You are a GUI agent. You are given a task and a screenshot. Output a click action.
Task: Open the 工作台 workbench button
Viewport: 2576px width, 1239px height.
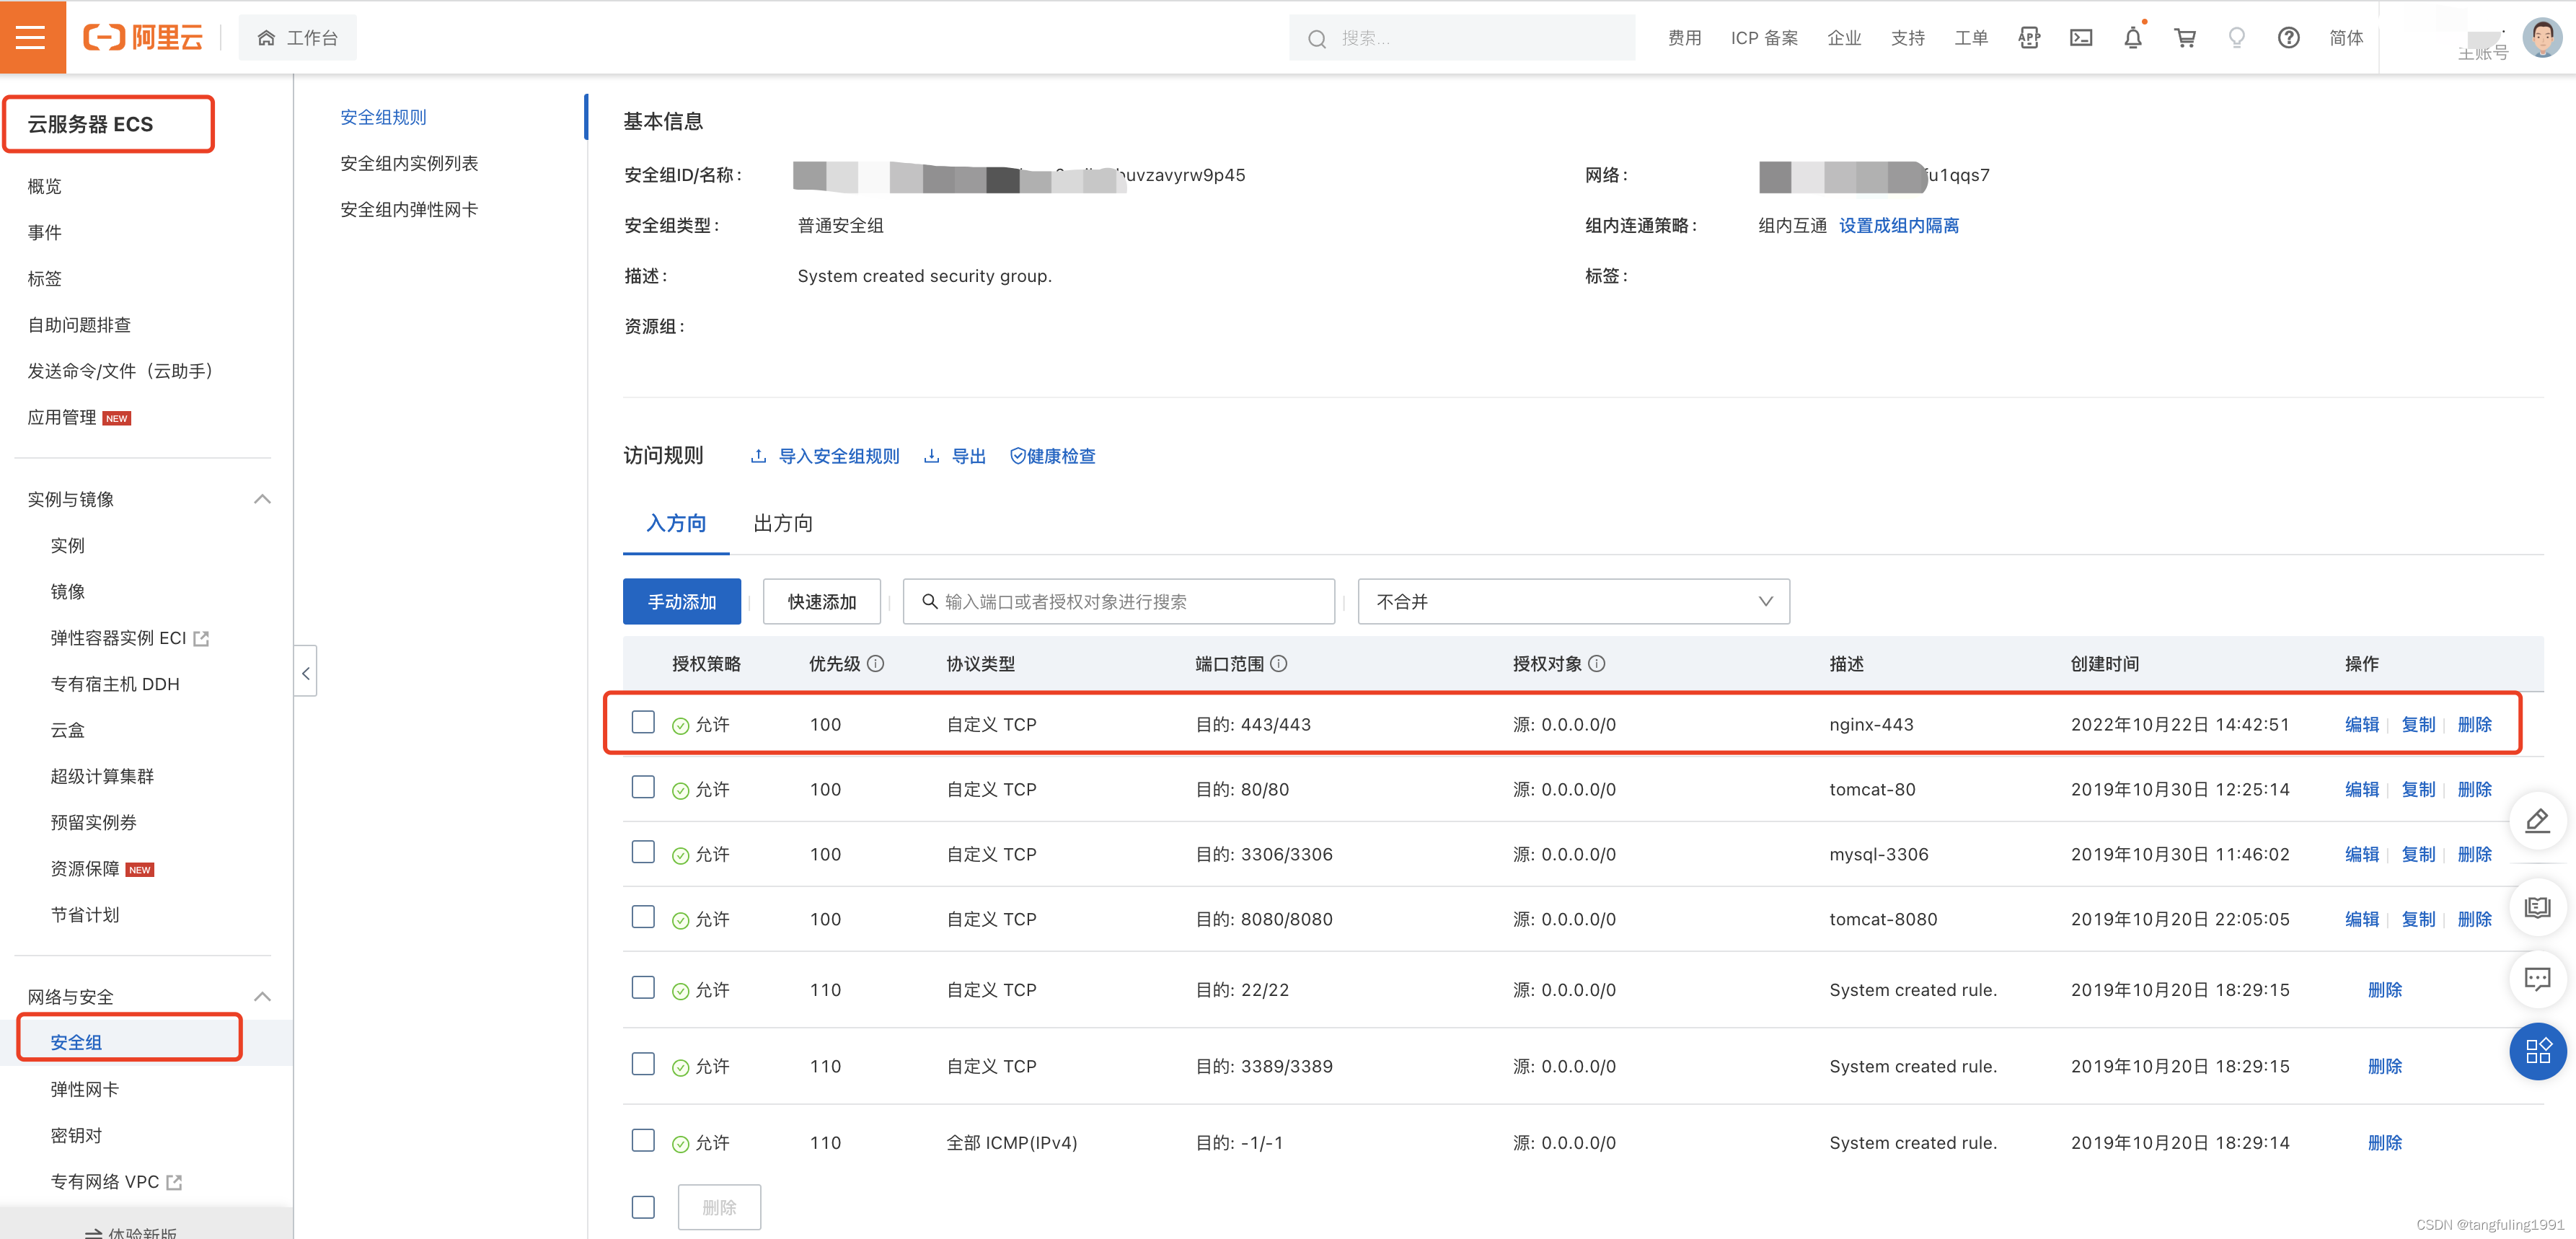coord(297,38)
